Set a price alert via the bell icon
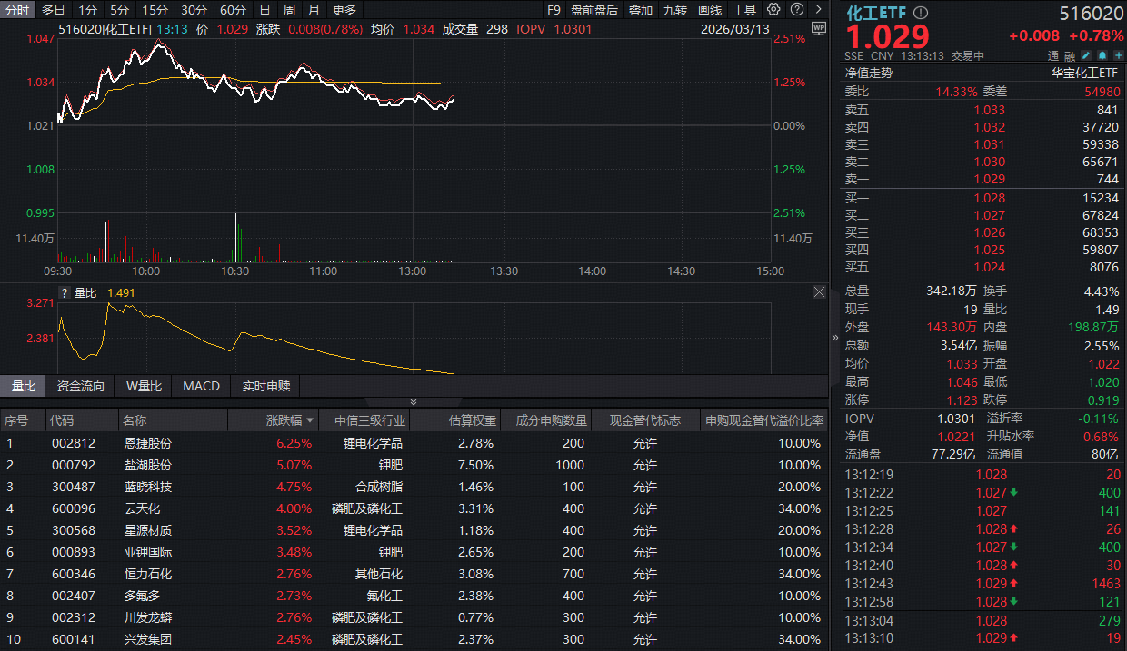The height and width of the screenshot is (651, 1127). pos(1102,54)
